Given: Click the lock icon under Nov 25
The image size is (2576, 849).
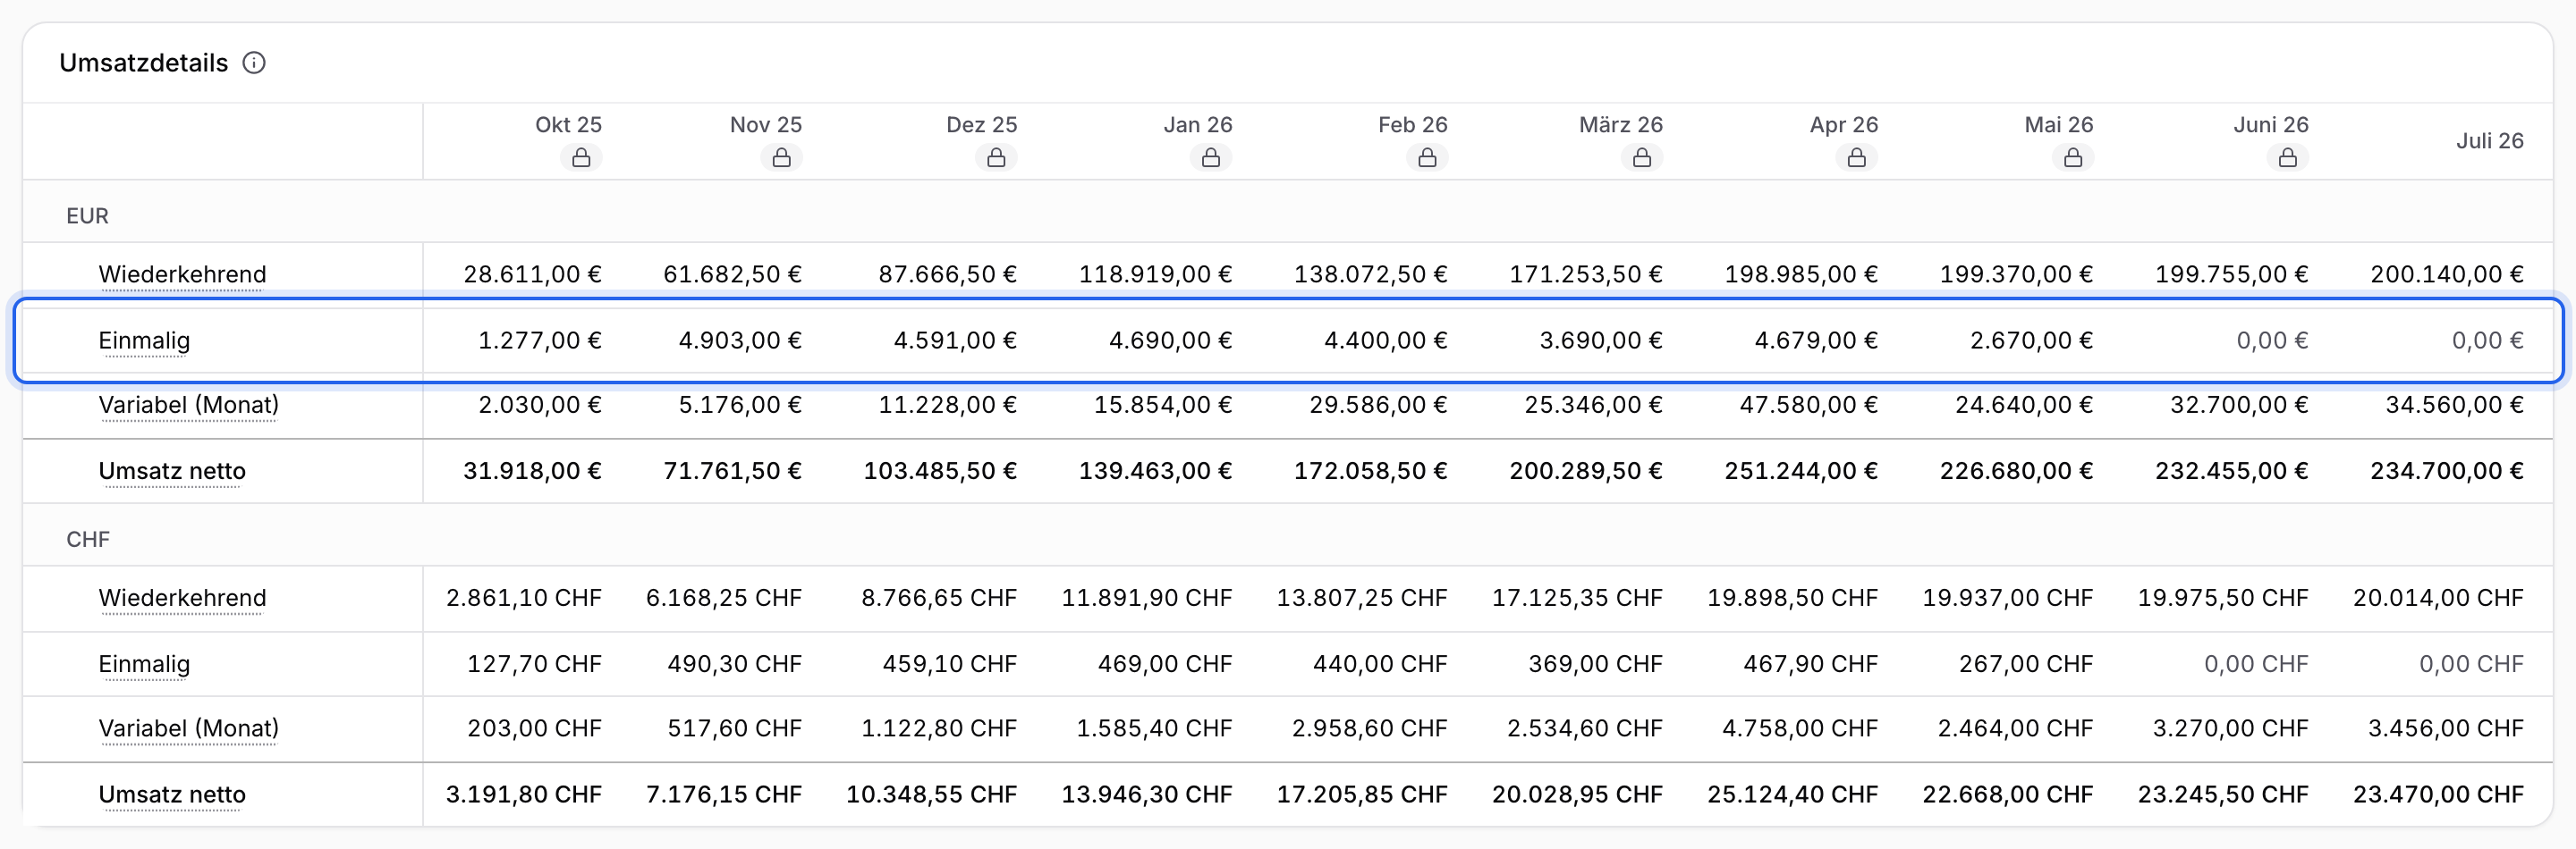Looking at the screenshot, I should tap(782, 158).
